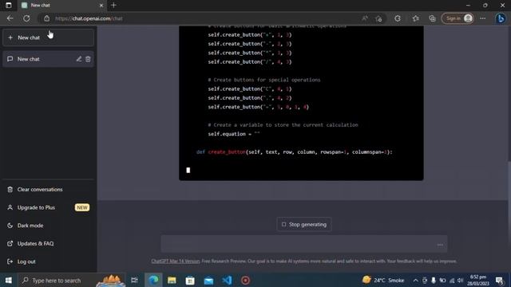Viewport: 511px width, 287px height.
Task: Click the taskbar search box
Action: (71, 280)
